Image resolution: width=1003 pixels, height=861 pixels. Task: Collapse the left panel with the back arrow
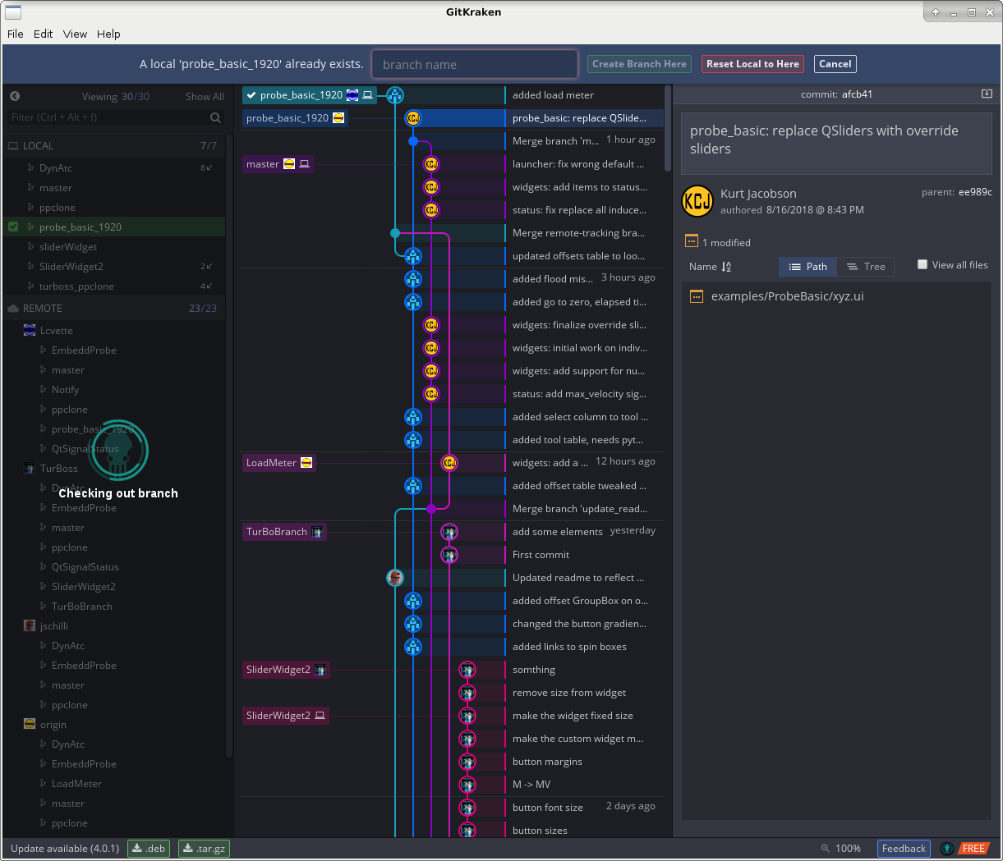(15, 96)
